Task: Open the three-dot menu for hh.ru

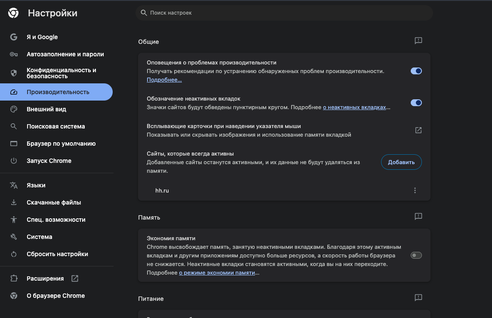Action: (415, 190)
